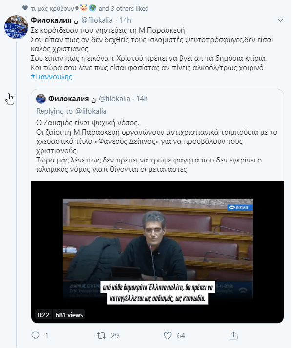293x348 pixels.
Task: Open Филокалия's large profile avatar
Action: point(17,27)
